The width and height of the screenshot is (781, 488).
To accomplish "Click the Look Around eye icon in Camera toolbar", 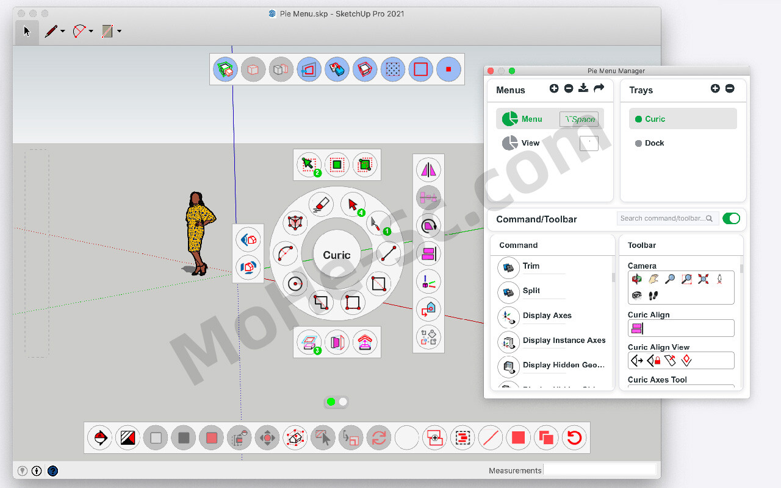I will 637,295.
